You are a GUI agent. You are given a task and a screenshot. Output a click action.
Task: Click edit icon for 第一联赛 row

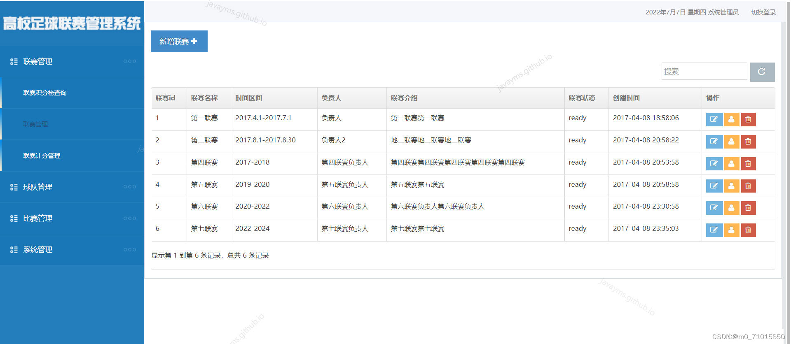pyautogui.click(x=714, y=119)
